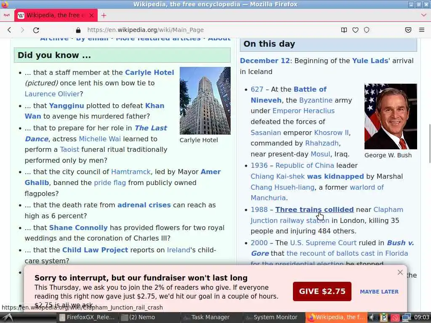The image size is (431, 323).
Task: Open the Amer Ghalib link
Action: [210, 172]
